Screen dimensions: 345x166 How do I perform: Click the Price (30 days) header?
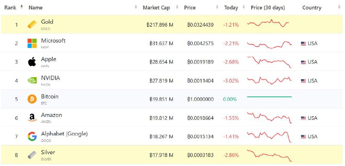(x=268, y=8)
